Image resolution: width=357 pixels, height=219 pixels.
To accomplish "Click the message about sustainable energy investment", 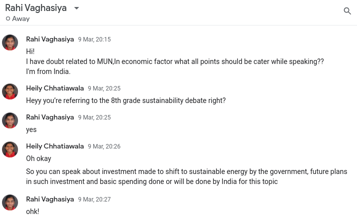I will 186,176.
